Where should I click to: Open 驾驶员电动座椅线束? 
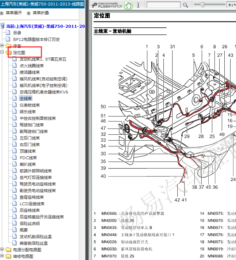click(x=38, y=184)
